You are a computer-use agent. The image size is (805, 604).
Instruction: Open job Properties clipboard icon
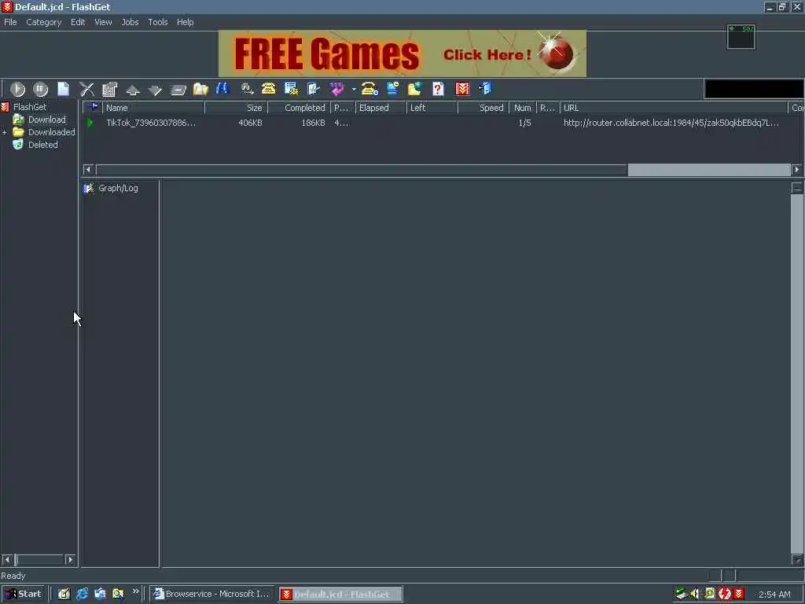[109, 90]
